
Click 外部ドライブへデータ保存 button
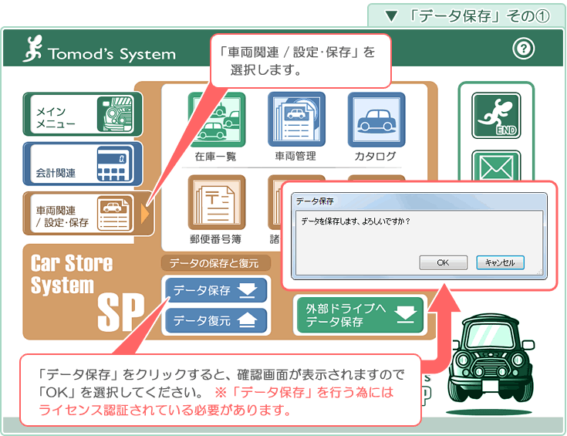pos(359,315)
